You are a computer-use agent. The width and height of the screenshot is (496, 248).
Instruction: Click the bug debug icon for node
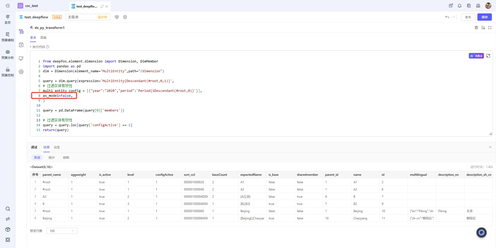pos(476,28)
